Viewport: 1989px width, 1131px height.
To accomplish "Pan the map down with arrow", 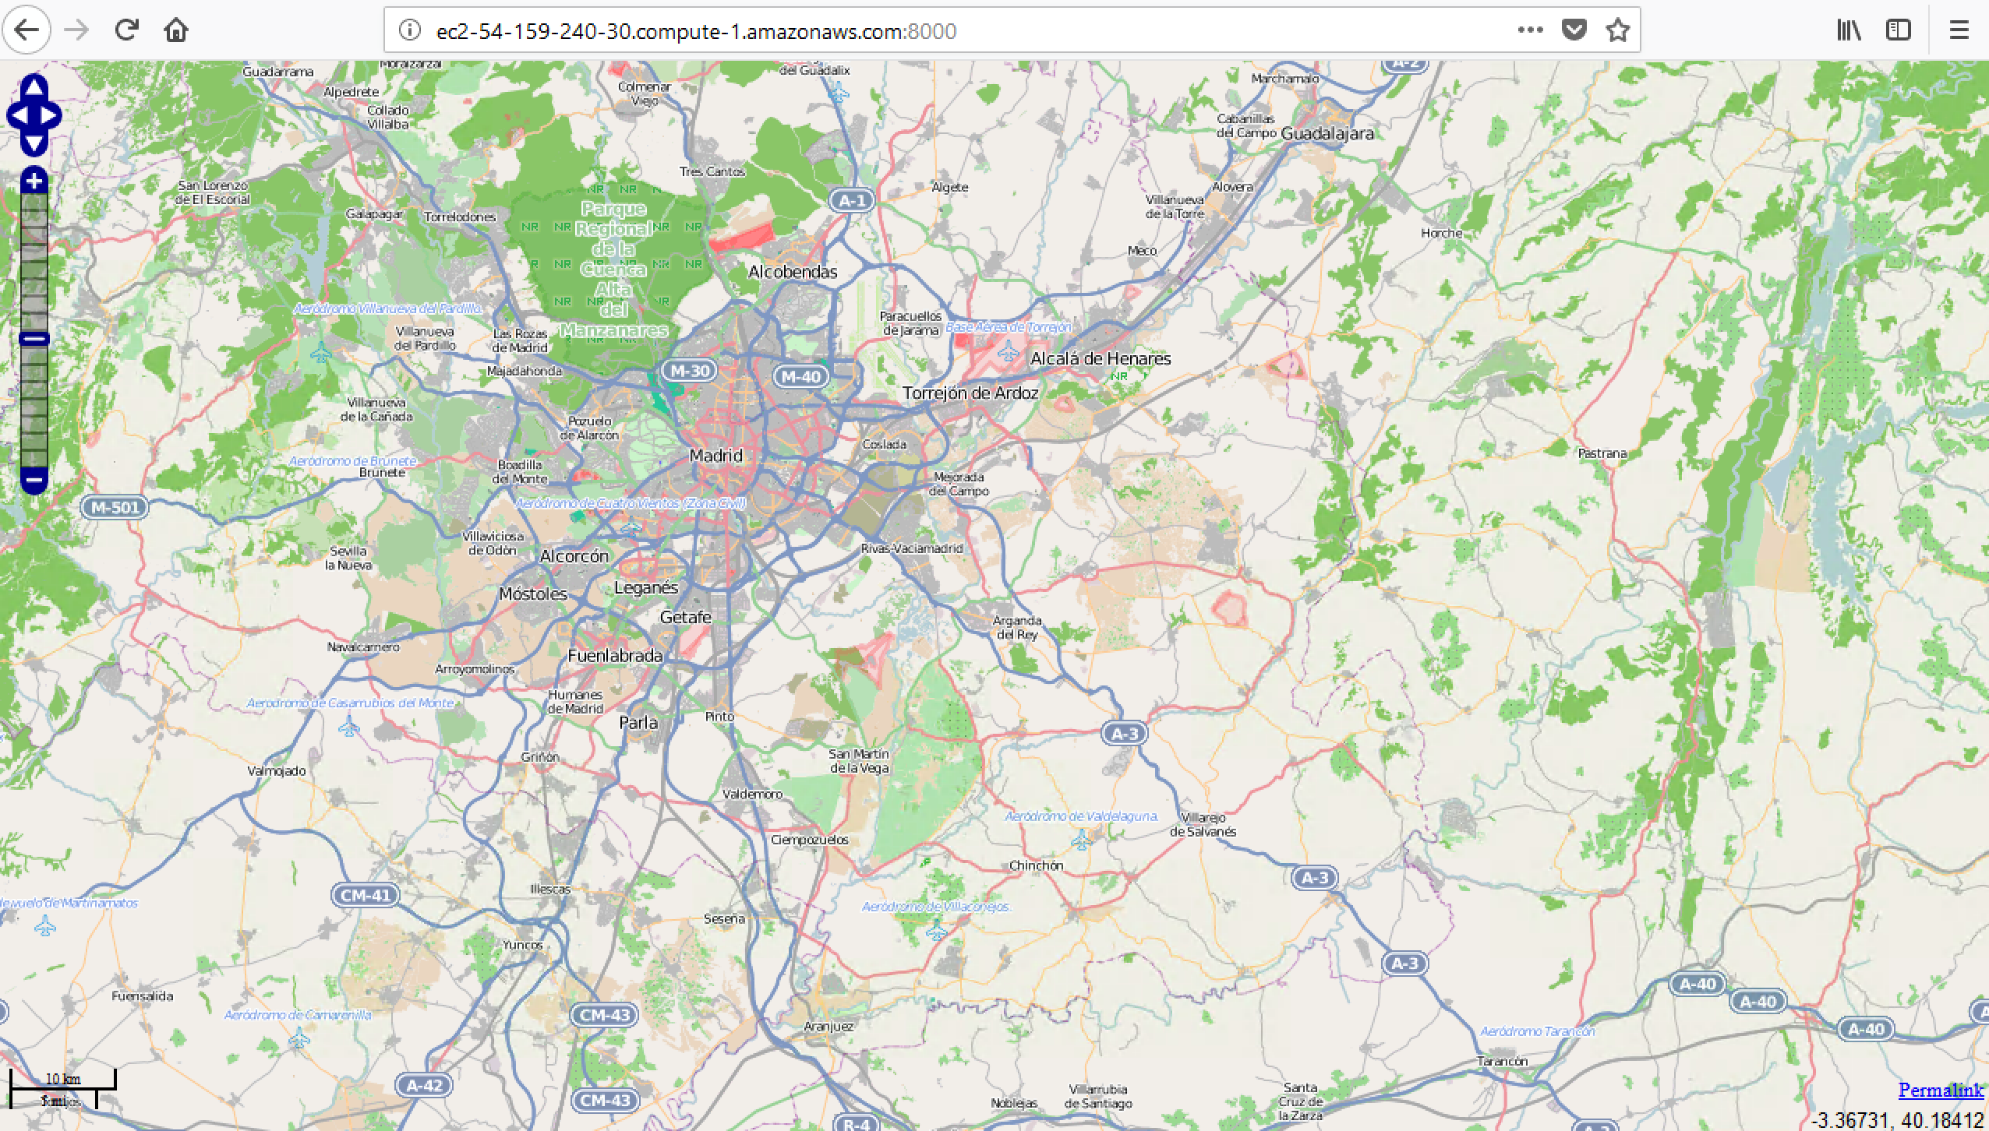I will pyautogui.click(x=34, y=143).
